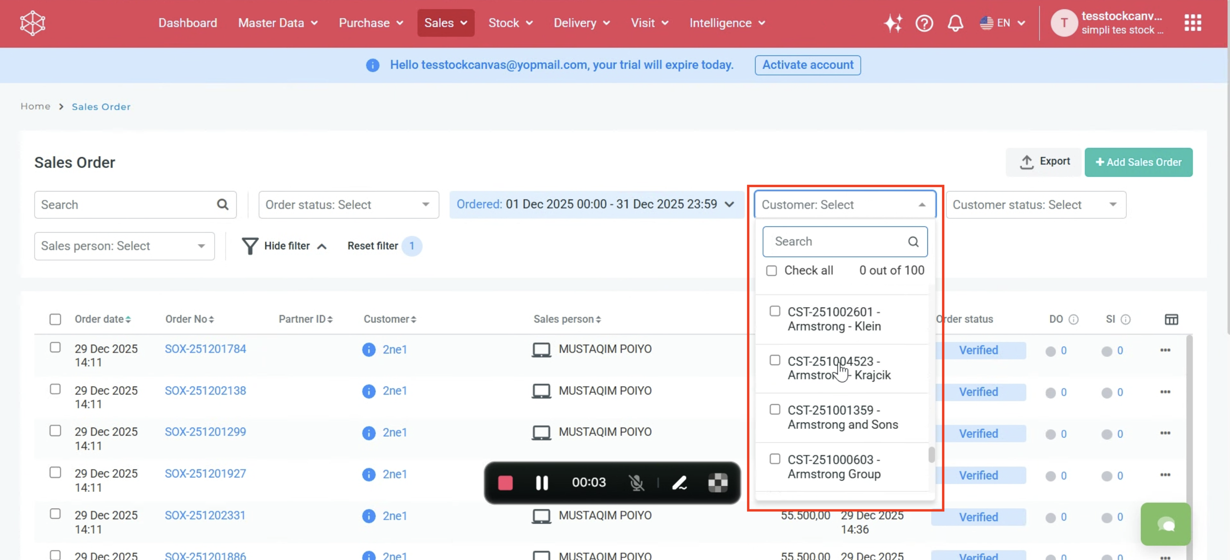Pause the screen recording

pos(542,483)
